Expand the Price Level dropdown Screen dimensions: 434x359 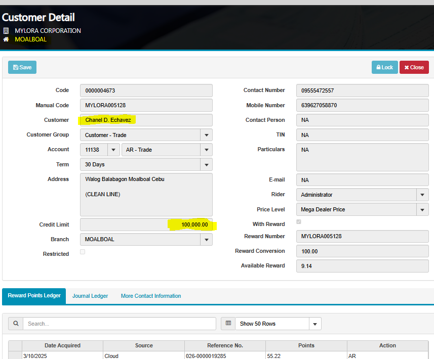pyautogui.click(x=422, y=209)
